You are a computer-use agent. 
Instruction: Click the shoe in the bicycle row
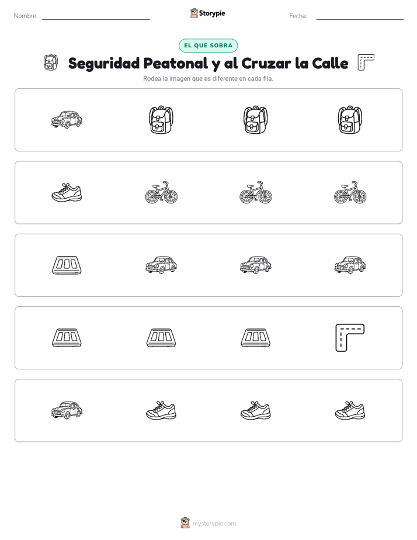tap(67, 192)
